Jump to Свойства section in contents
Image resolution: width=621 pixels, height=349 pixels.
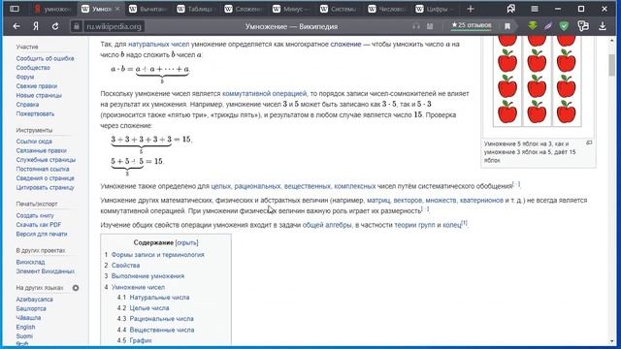tap(125, 266)
